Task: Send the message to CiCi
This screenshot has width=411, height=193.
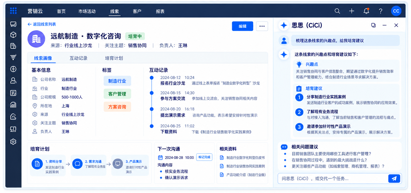Action: pyautogui.click(x=394, y=179)
